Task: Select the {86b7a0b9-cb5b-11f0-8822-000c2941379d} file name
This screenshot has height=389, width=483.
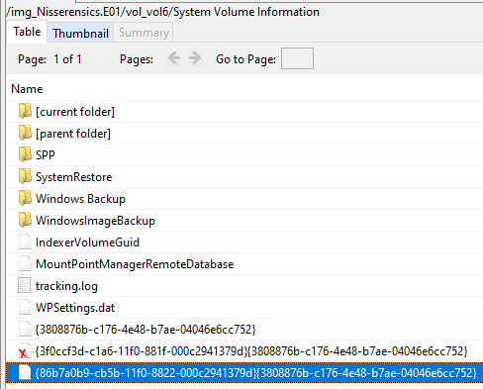Action: tap(255, 373)
